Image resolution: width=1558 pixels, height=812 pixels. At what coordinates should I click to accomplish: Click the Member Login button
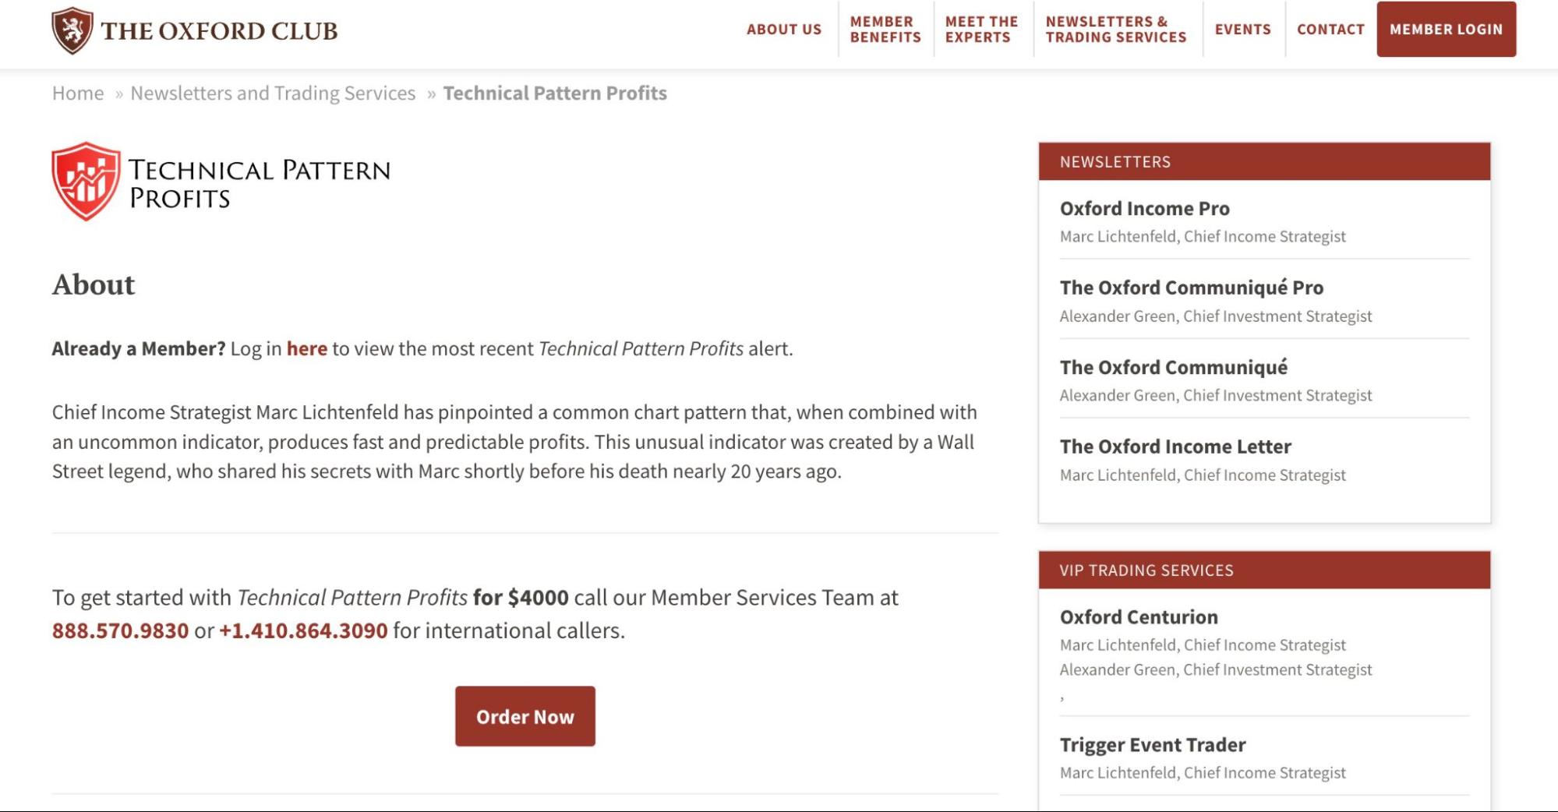point(1446,30)
